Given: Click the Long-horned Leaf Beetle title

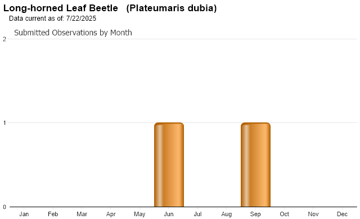Looking at the screenshot, I should coord(61,8).
